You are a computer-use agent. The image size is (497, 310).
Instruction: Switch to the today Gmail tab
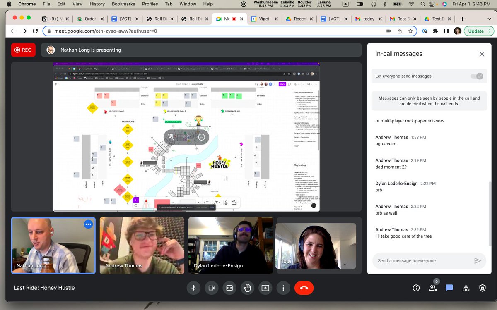click(369, 19)
